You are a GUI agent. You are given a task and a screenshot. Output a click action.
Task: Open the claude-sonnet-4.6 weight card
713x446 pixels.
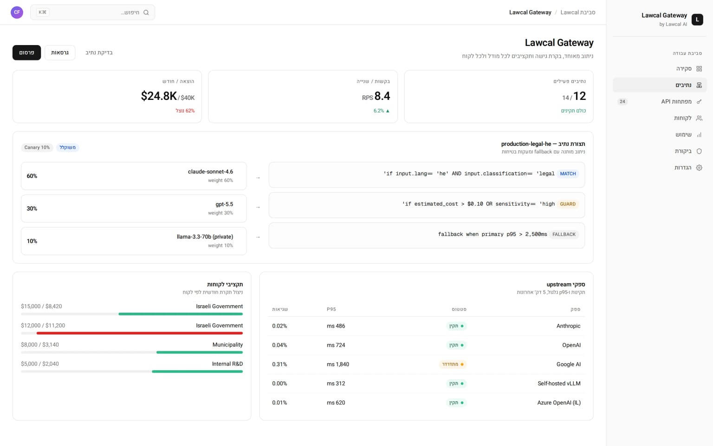tap(134, 176)
